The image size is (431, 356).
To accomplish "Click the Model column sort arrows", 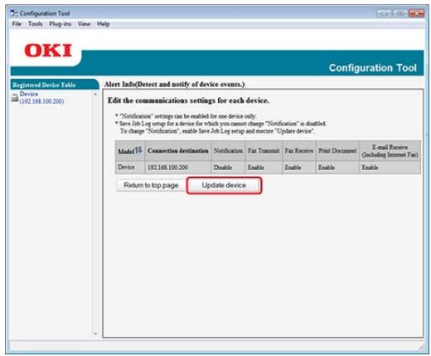I will 138,150.
